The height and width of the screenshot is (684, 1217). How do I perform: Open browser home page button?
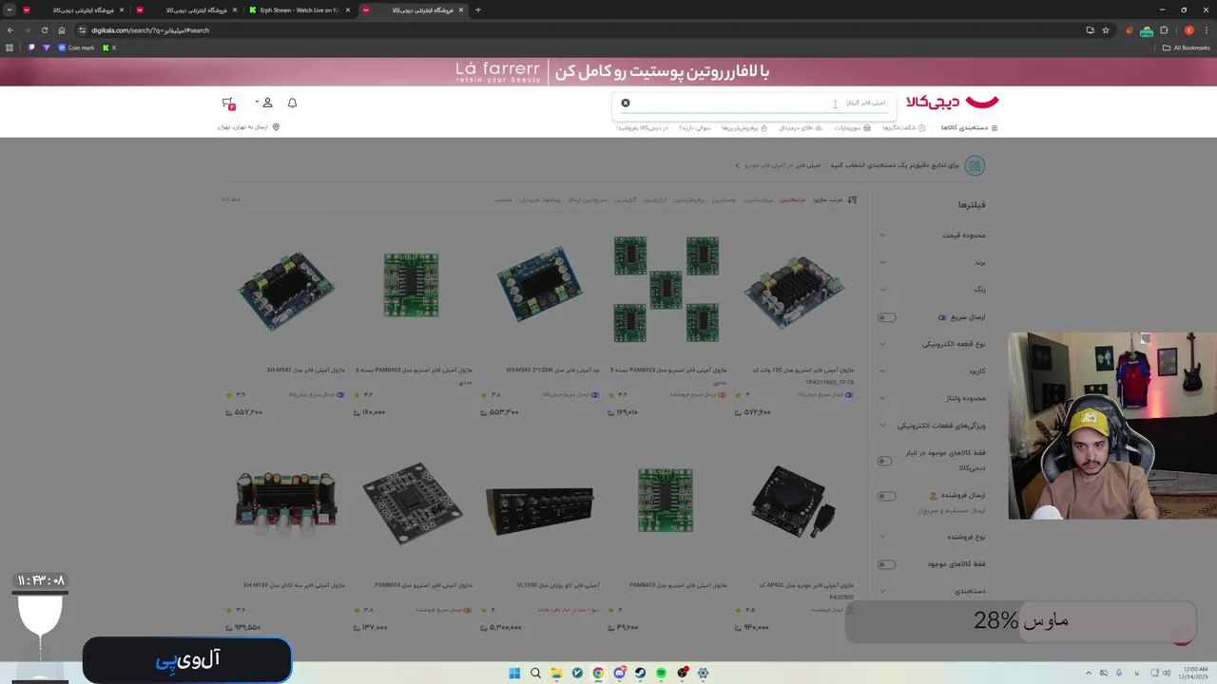62,30
